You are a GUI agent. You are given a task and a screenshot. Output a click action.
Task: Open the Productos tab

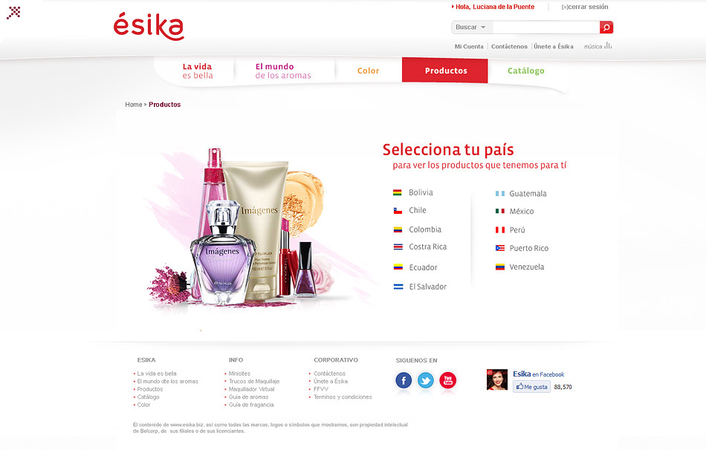point(445,71)
